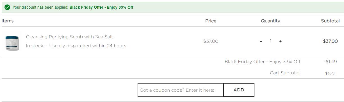This screenshot has width=344, height=102.
Task: Click the ADD coupon button
Action: click(x=239, y=90)
